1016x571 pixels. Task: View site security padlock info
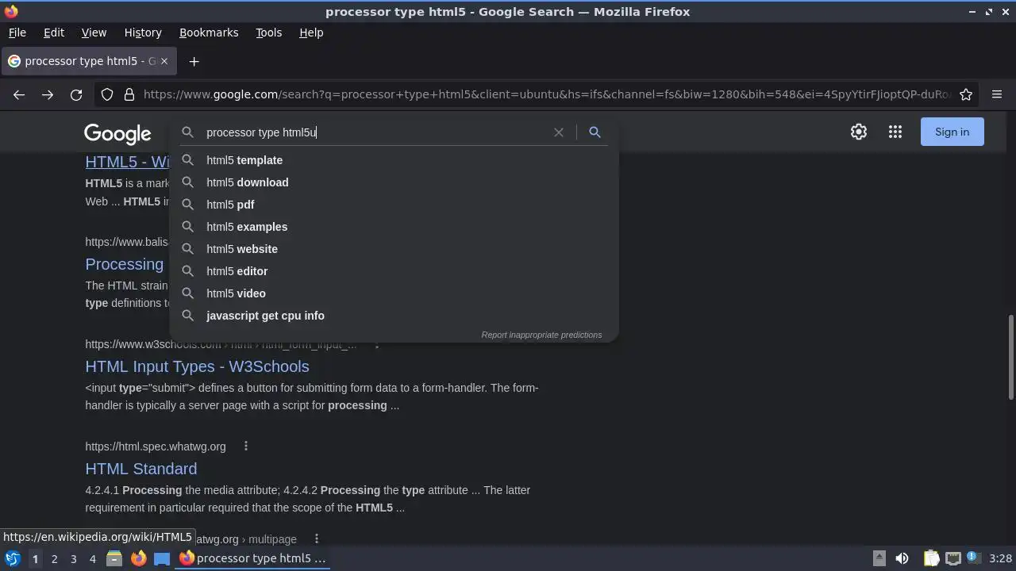click(129, 94)
